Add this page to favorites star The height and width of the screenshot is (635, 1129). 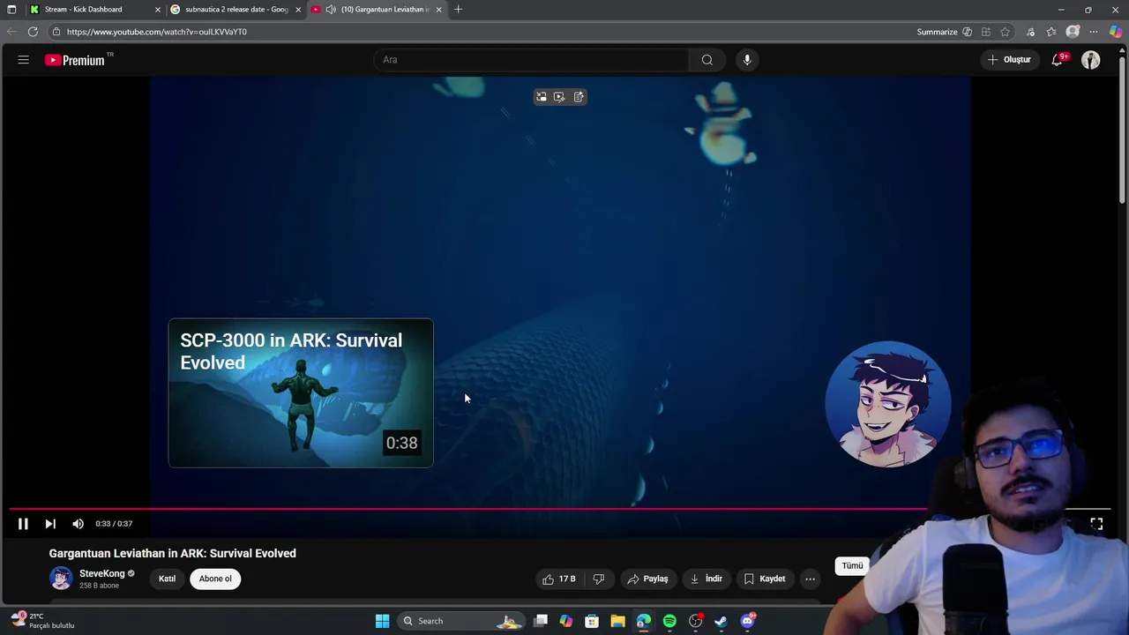click(x=1005, y=32)
